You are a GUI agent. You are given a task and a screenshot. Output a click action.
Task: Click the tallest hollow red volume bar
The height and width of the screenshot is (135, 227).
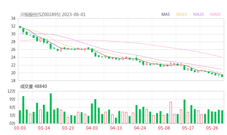(171, 113)
